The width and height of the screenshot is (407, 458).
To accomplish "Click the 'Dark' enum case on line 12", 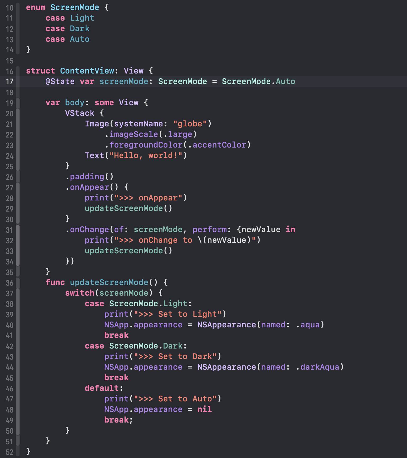I will click(x=80, y=29).
